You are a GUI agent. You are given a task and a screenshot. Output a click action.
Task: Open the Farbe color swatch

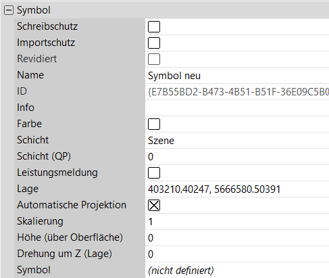click(154, 124)
